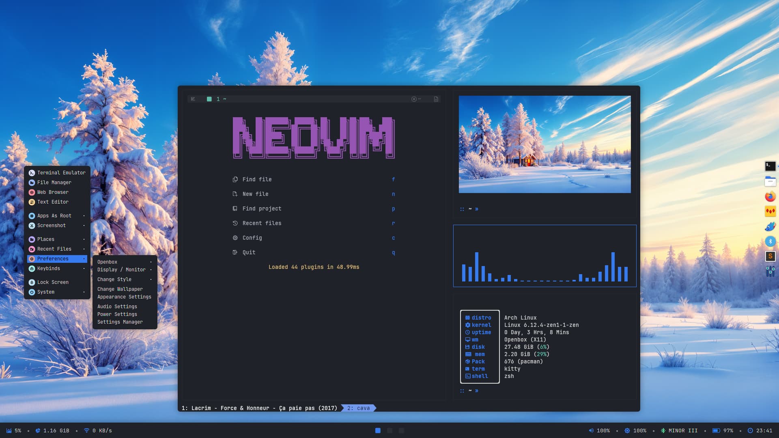Click the "Arch Linux" distro value

[520, 318]
